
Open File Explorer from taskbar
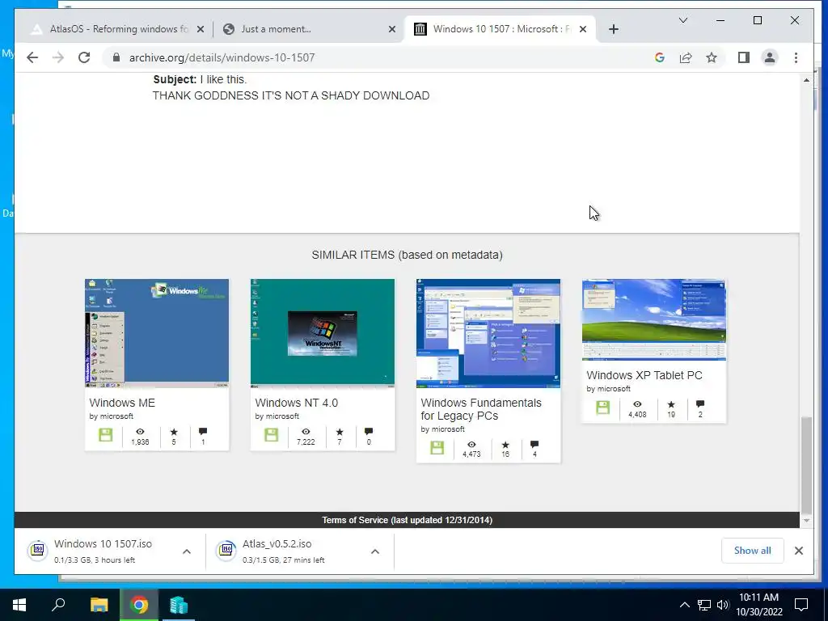point(99,605)
